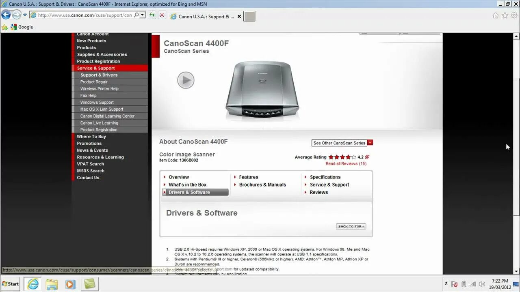This screenshot has height=292, width=520.
Task: Show hidden system tray icons
Action: 446,284
